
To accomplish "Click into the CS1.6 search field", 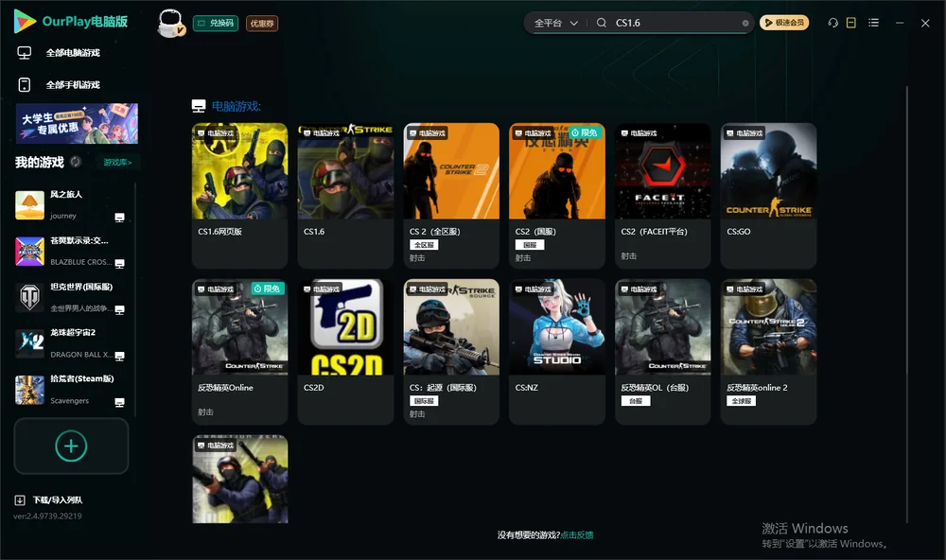I will coord(675,23).
